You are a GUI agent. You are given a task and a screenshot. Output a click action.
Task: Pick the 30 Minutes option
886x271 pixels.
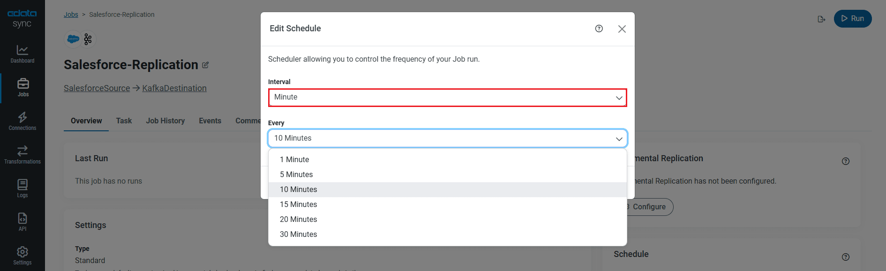coord(298,235)
